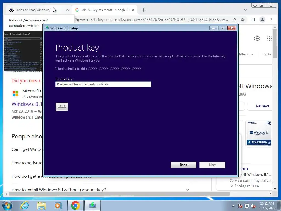Viewport: 281px width, 211px height.
Task: Minimize the Chrome window
Action: click(255, 5)
